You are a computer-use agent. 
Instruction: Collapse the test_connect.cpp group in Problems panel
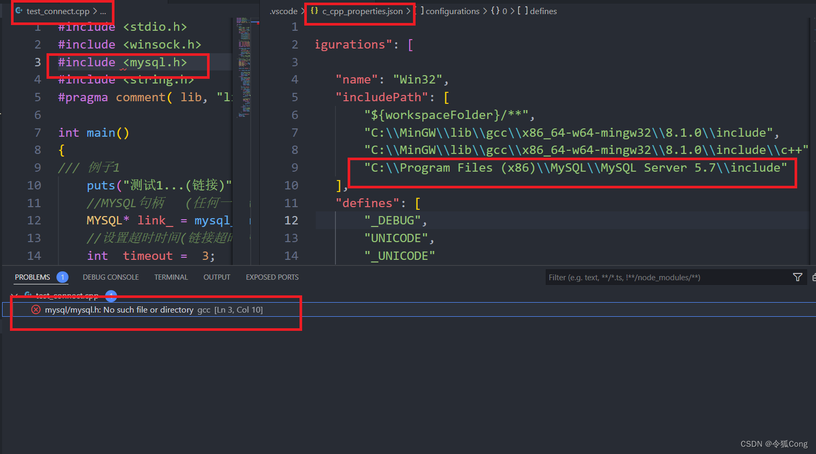15,295
